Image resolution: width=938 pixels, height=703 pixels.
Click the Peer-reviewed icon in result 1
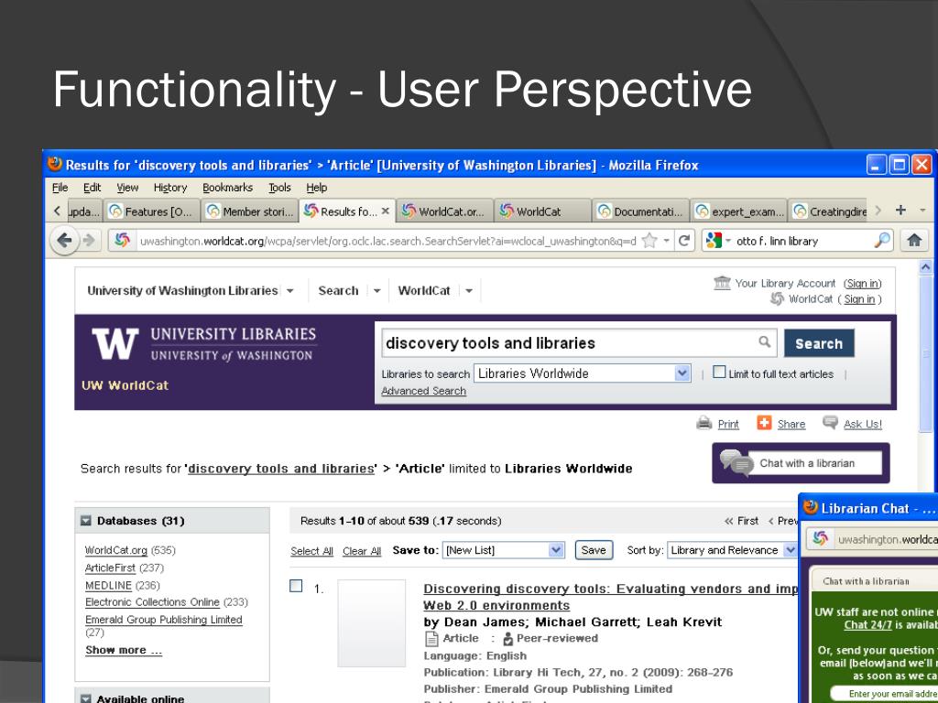point(507,638)
